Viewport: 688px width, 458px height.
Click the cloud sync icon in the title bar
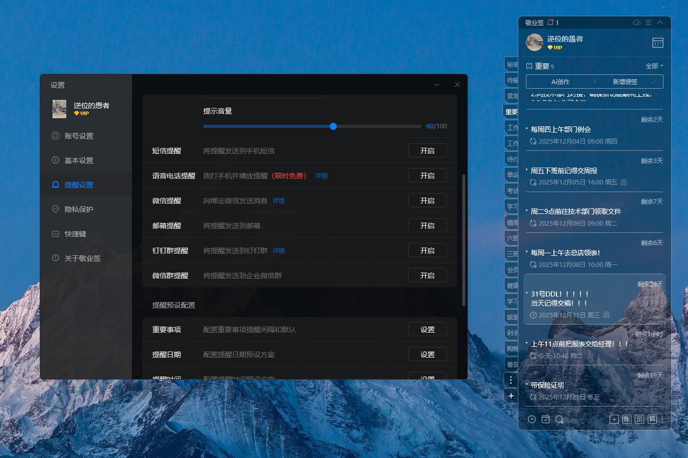[637, 22]
